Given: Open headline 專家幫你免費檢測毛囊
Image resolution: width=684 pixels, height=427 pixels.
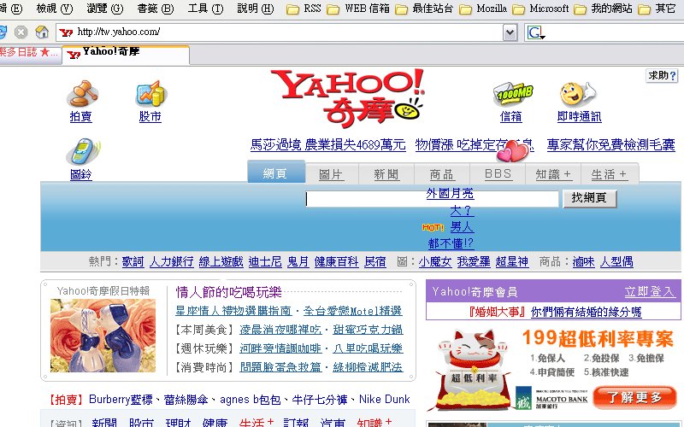Looking at the screenshot, I should tap(611, 144).
